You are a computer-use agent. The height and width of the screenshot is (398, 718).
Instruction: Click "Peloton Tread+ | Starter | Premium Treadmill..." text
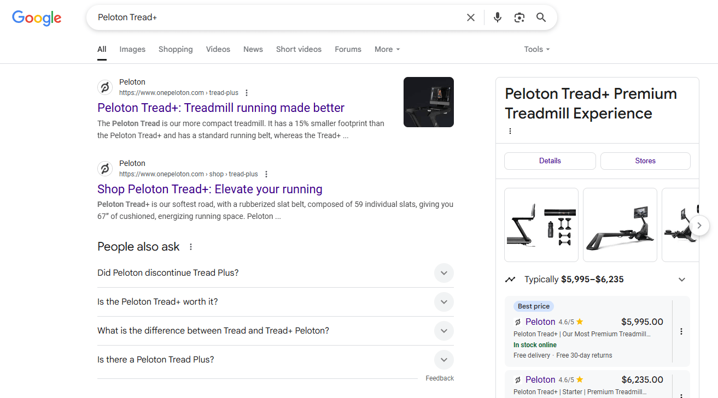point(580,392)
